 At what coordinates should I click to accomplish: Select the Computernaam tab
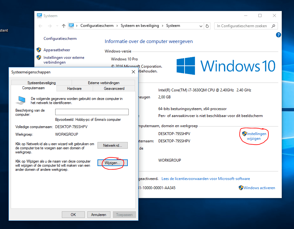pos(33,88)
